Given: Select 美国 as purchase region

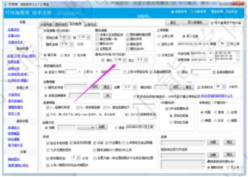Looking at the screenshot, I should 228,121.
